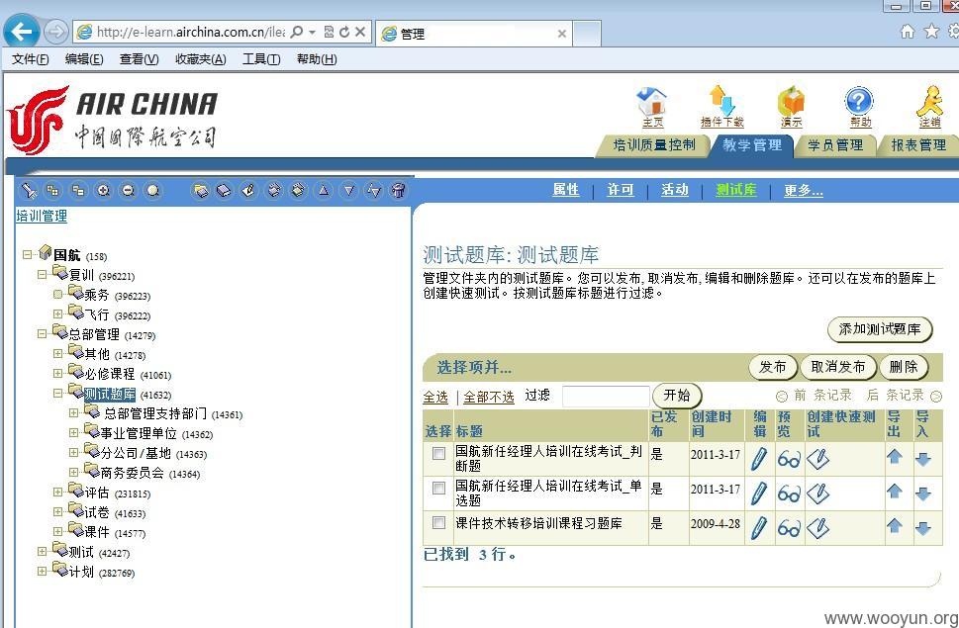Expand the 计划 tree node
This screenshot has width=959, height=628.
42,572
